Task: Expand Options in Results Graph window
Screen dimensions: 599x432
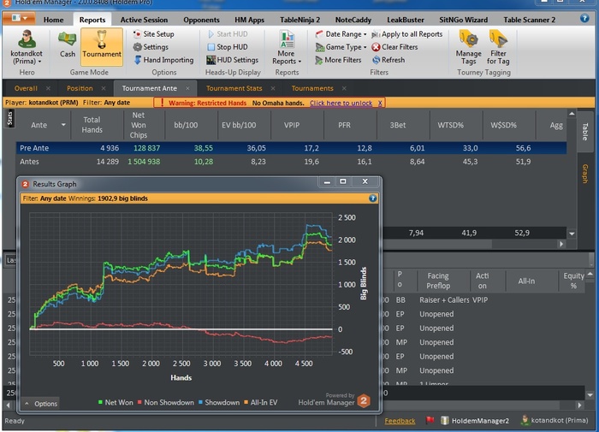Action: click(41, 404)
